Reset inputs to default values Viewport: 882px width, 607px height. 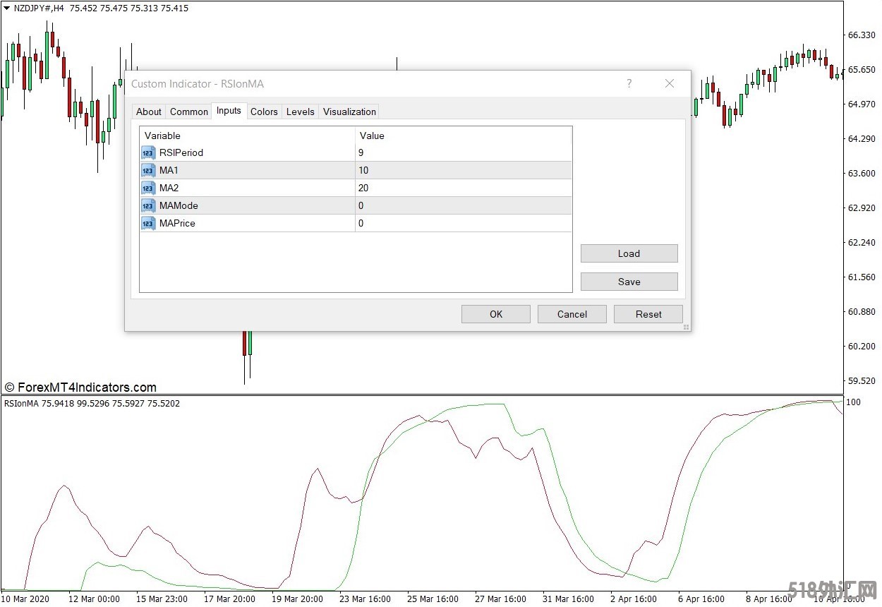coord(648,314)
